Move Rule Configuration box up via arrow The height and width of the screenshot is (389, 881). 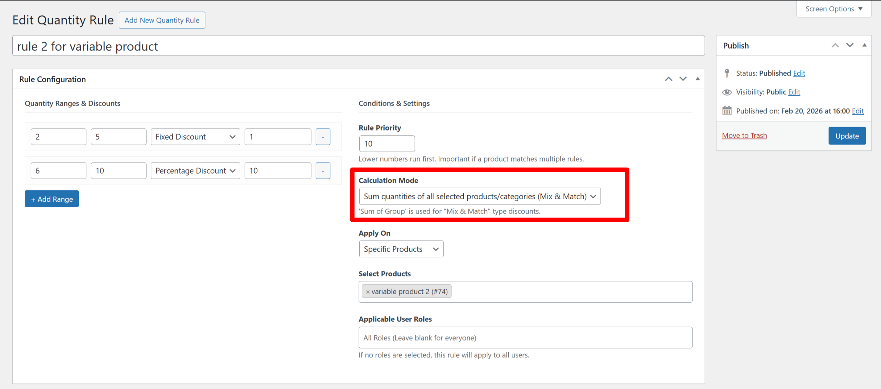(668, 79)
